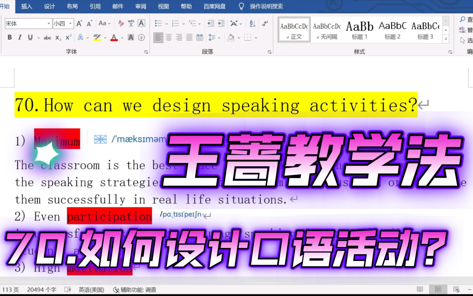Viewport: 473px width, 296px height.
Task: Switch to the 插入 ribbon tab
Action: 26,7
